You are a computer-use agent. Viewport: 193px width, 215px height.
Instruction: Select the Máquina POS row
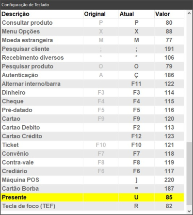(x=92, y=180)
